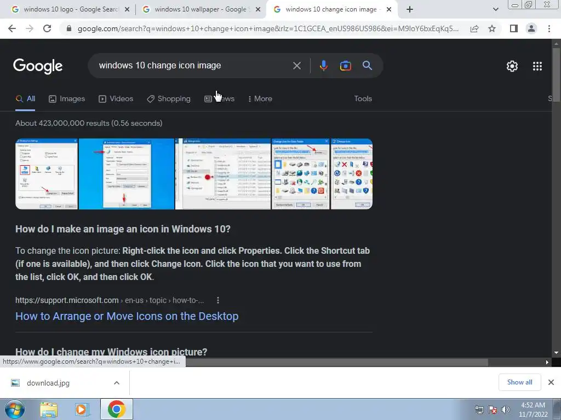Viewport: 561px width, 420px height.
Task: Switch to Images results
Action: (67, 99)
